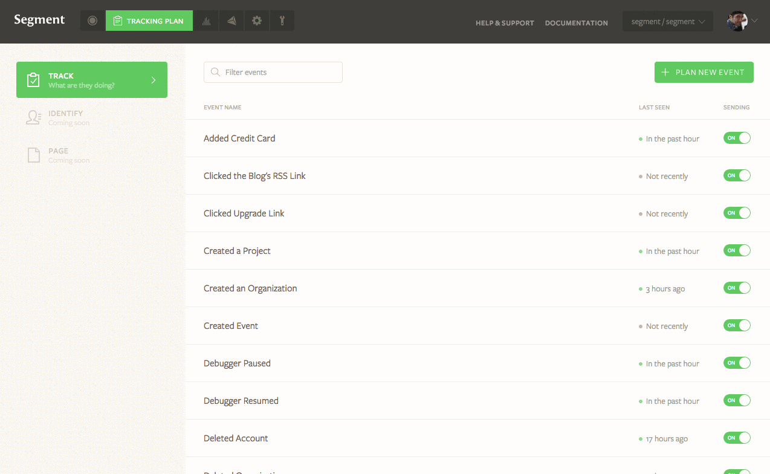770x474 pixels.
Task: Turn off sending for Added Credit Card
Action: [737, 138]
